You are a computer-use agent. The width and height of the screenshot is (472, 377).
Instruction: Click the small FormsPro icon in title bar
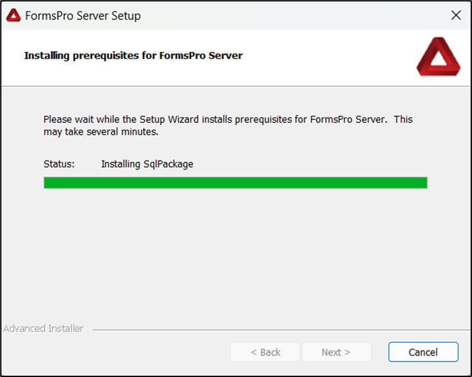click(13, 15)
